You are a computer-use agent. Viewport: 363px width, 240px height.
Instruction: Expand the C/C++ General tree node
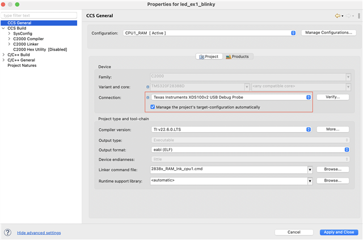point(3,60)
